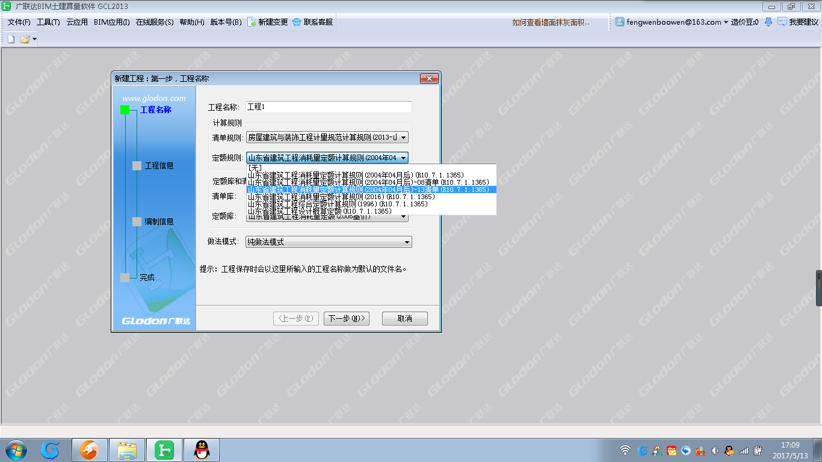822x462 pixels.
Task: Click the 取消 button
Action: [404, 318]
